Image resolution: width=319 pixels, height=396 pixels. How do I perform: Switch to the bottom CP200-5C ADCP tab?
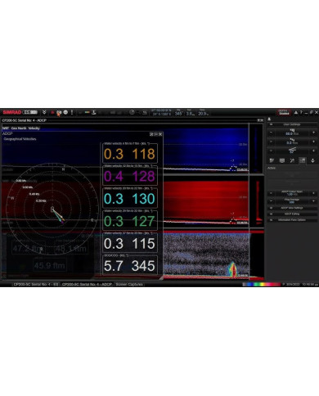(x=87, y=284)
